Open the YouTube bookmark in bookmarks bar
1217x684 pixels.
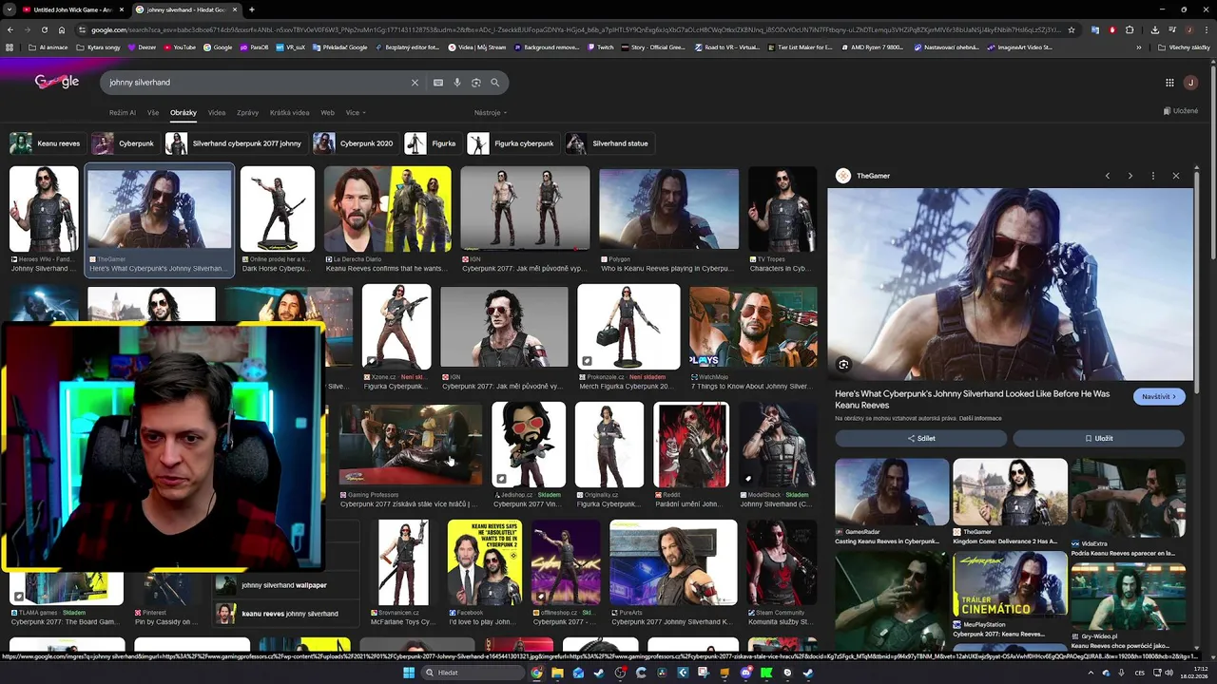coord(179,47)
